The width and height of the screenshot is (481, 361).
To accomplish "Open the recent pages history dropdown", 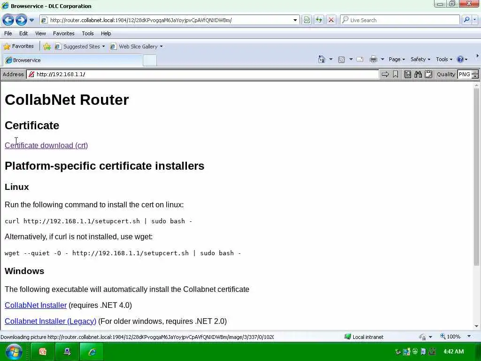I will click(31, 20).
